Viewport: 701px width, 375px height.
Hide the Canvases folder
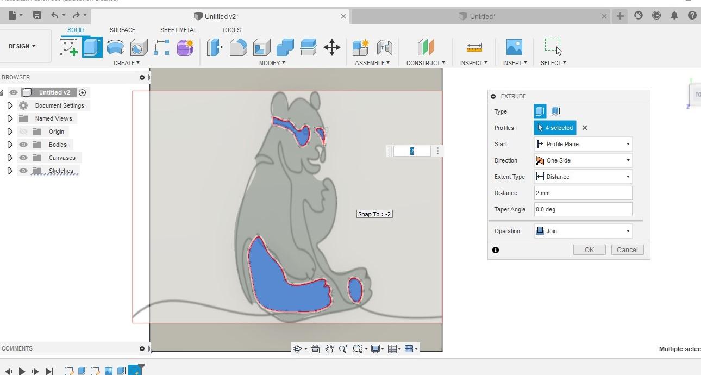23,158
